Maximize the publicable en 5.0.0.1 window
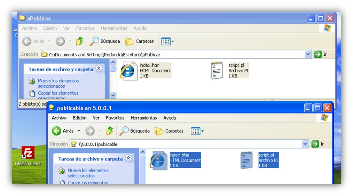353x196 pixels. 317,108
